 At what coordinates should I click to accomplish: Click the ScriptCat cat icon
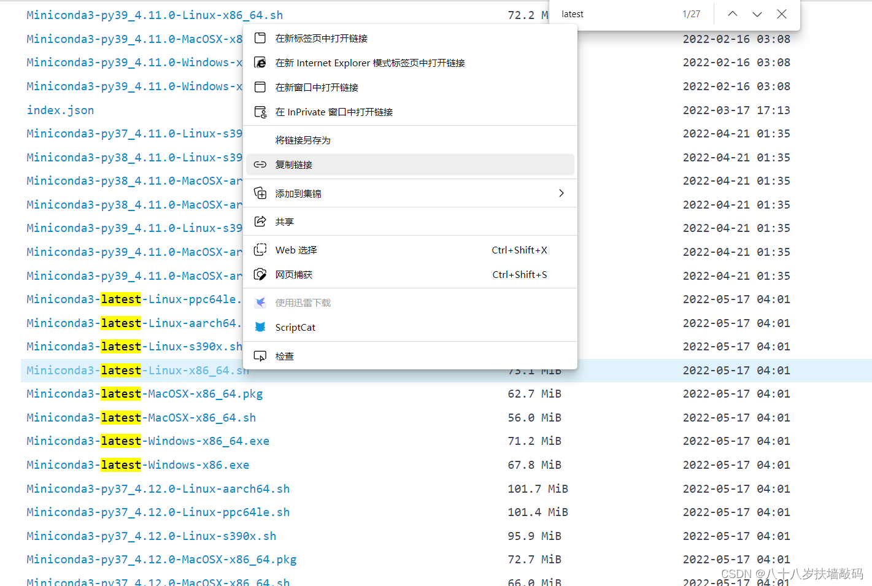click(260, 327)
